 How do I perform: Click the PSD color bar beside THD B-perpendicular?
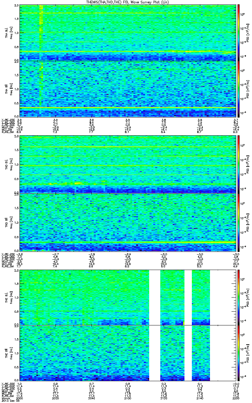pos(239,164)
